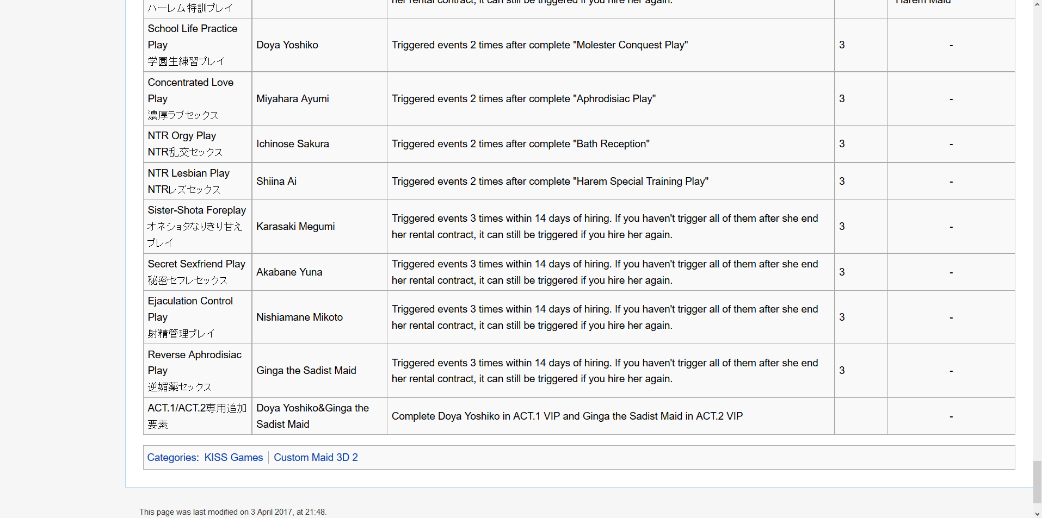Click the Complete Doya Yoshiko in ACT.1 condition
The height and width of the screenshot is (518, 1042).
pos(567,416)
